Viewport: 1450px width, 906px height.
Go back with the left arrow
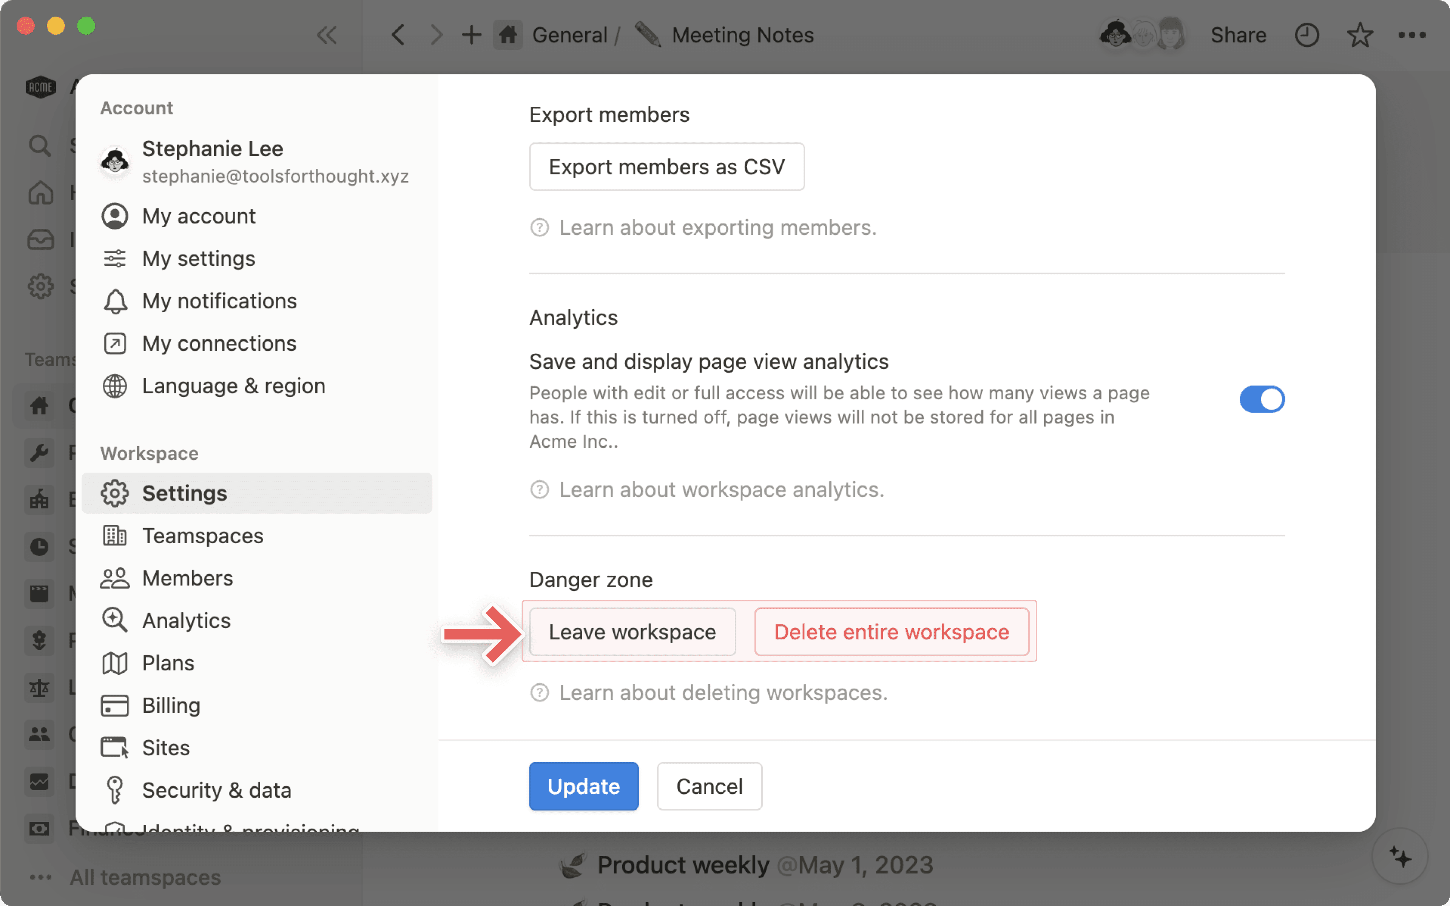(398, 35)
